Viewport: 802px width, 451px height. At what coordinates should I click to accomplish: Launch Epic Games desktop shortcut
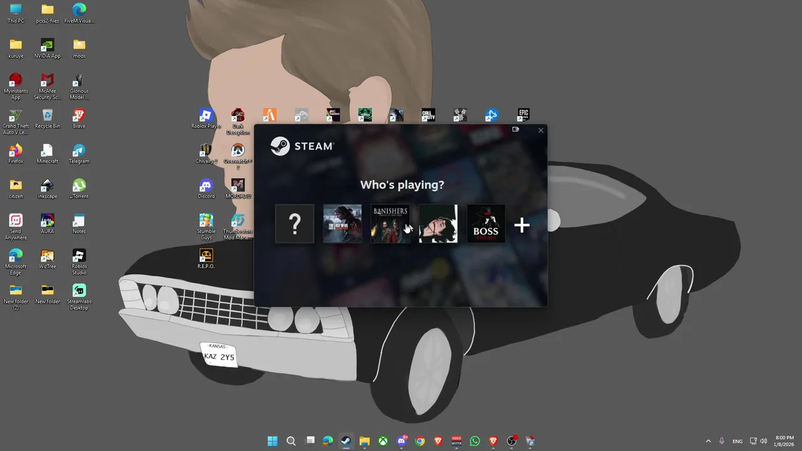coord(523,115)
